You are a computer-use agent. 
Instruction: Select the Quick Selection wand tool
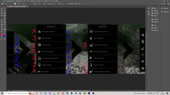click(5, 11)
